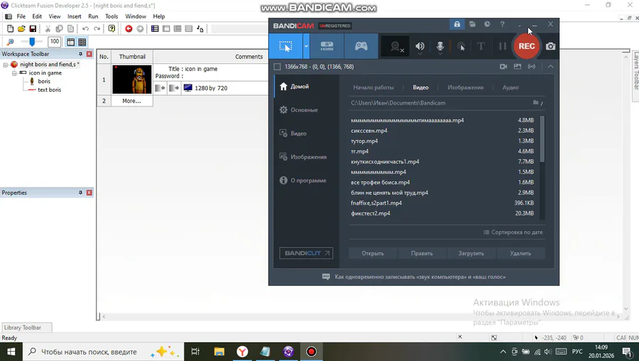
Task: Click the zoom value field showing 100
Action: (x=55, y=42)
